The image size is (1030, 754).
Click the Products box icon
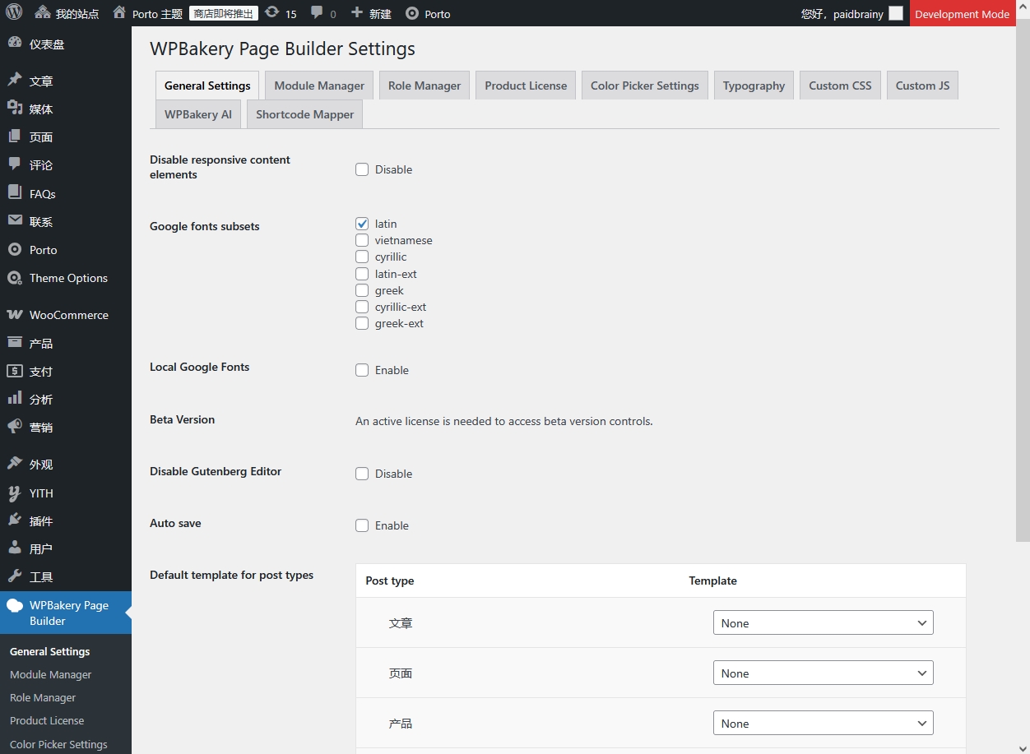coord(15,343)
